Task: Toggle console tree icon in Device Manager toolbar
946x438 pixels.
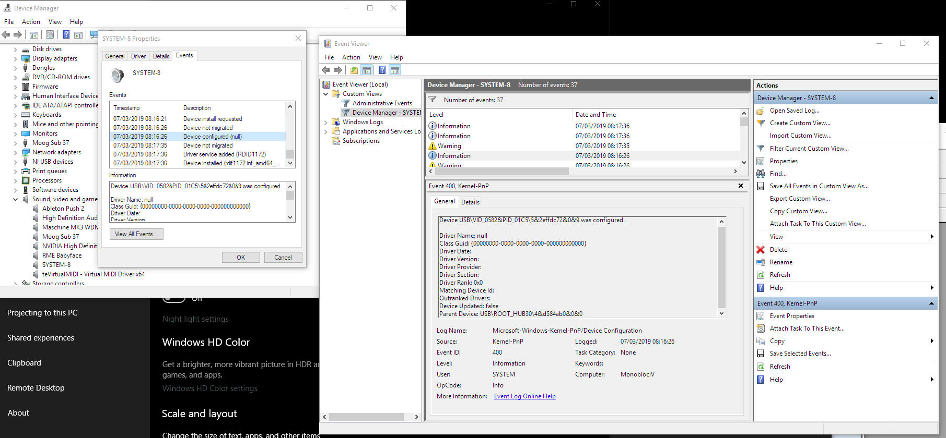Action: click(x=34, y=35)
